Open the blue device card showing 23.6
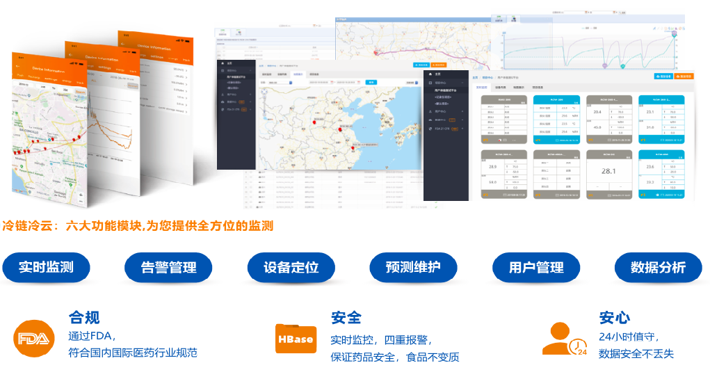Viewport: 710px width, 372px height. pyautogui.click(x=661, y=175)
